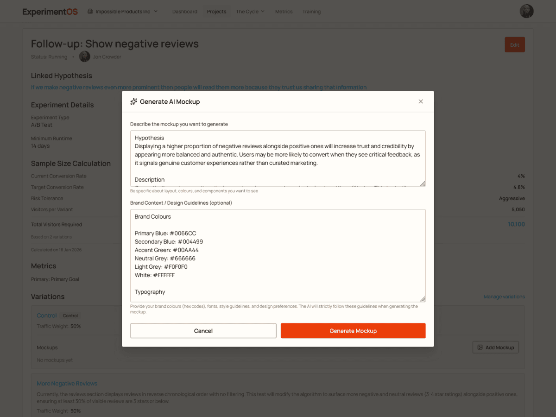Viewport: 556px width, 417px height.
Task: Select the Projects tab
Action: click(216, 11)
